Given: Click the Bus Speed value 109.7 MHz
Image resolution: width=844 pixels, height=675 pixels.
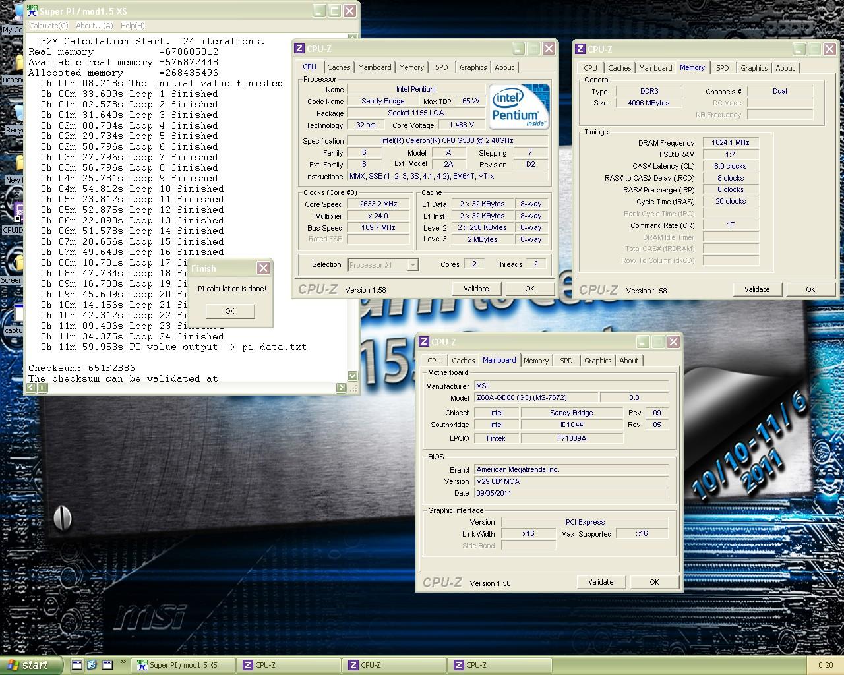Looking at the screenshot, I should coord(378,227).
